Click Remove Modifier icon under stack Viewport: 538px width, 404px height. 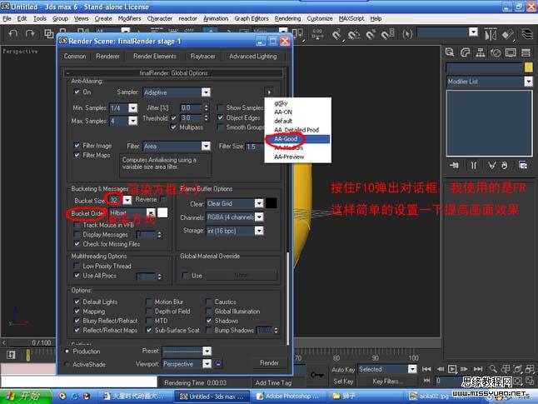pyautogui.click(x=505, y=166)
